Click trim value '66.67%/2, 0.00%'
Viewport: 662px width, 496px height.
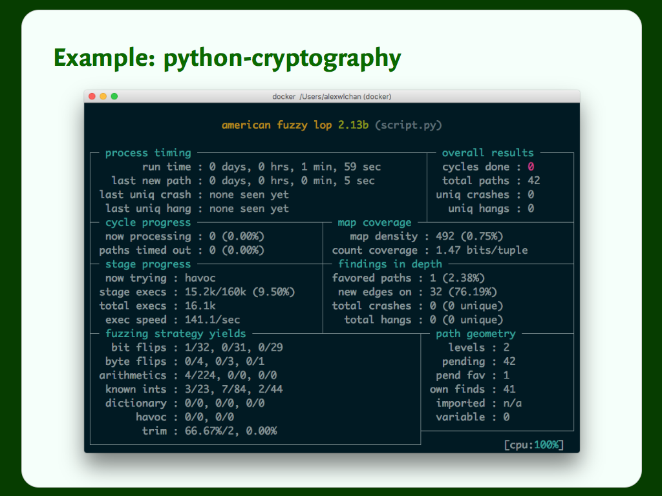coord(231,431)
